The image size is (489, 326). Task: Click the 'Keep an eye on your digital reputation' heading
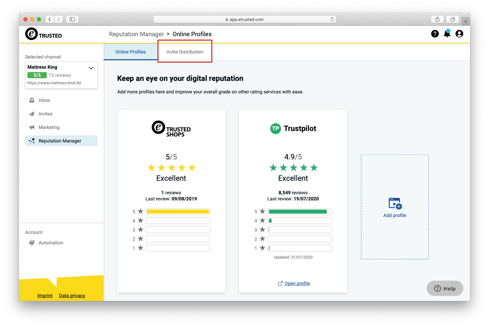(180, 79)
